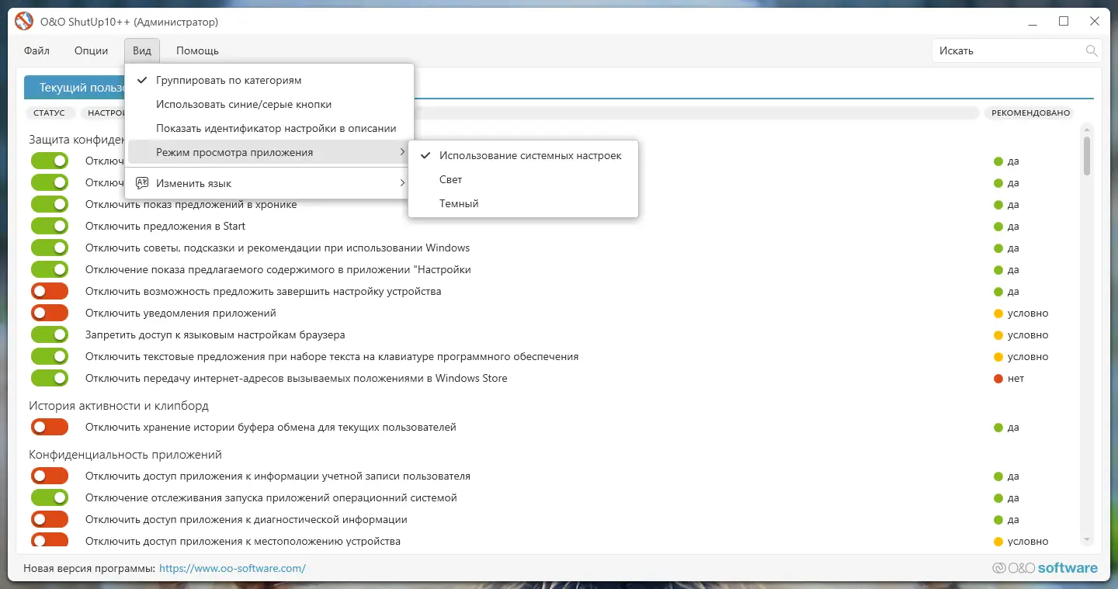The width and height of the screenshot is (1118, 589).
Task: Switch off Отключить советы, подсказки и рекомендации
Action: tap(50, 248)
